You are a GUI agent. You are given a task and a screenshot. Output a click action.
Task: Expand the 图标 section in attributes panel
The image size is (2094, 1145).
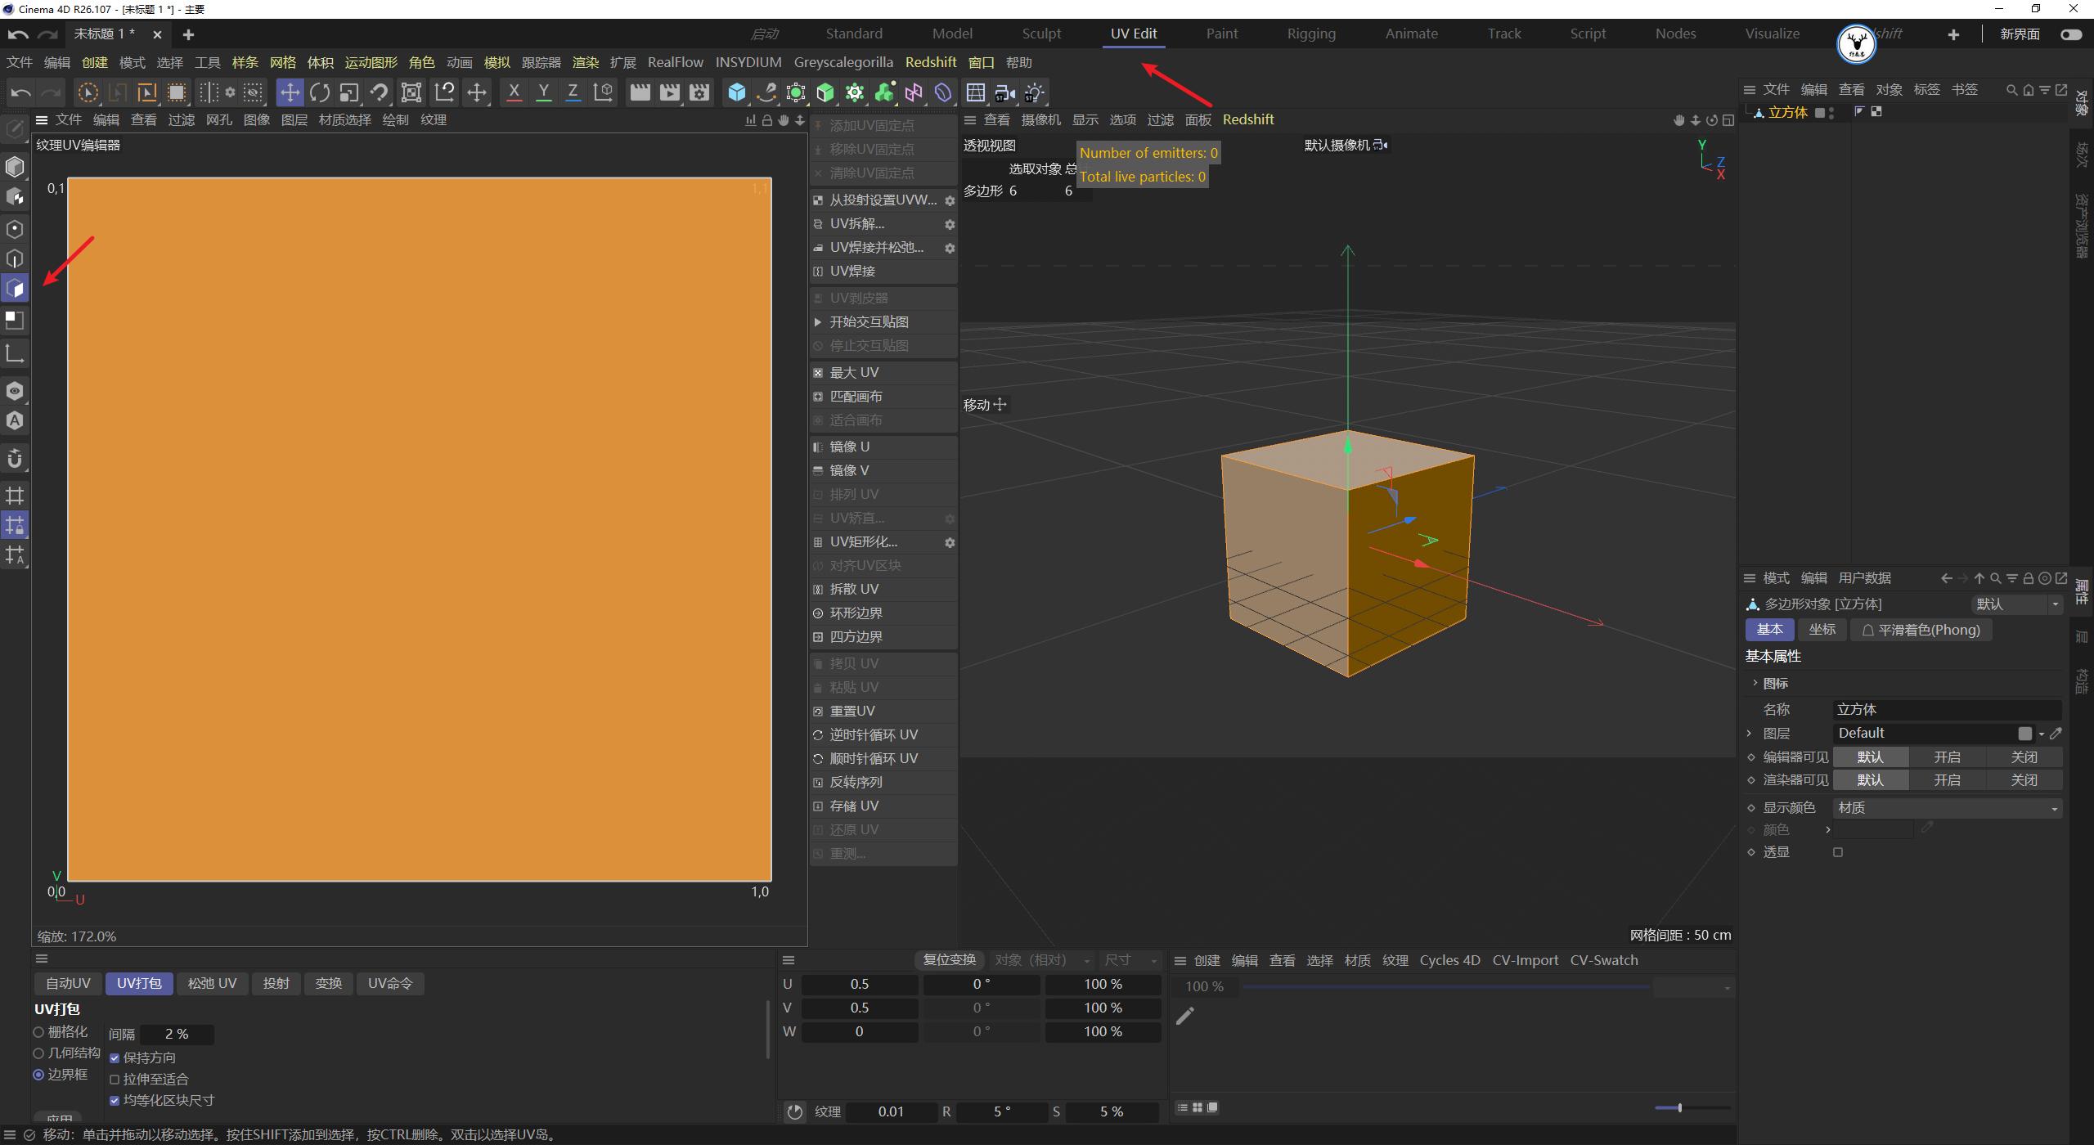tap(1755, 683)
